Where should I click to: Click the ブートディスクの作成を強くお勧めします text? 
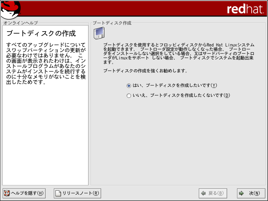[x=145, y=71]
